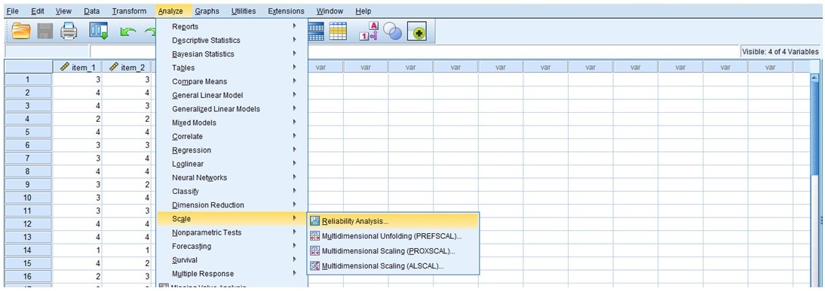The height and width of the screenshot is (291, 825).
Task: Select the item_1 column header
Action: (78, 67)
